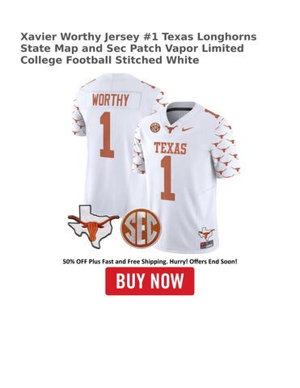Click the Longhorn logo at jersey collar

click(170, 129)
